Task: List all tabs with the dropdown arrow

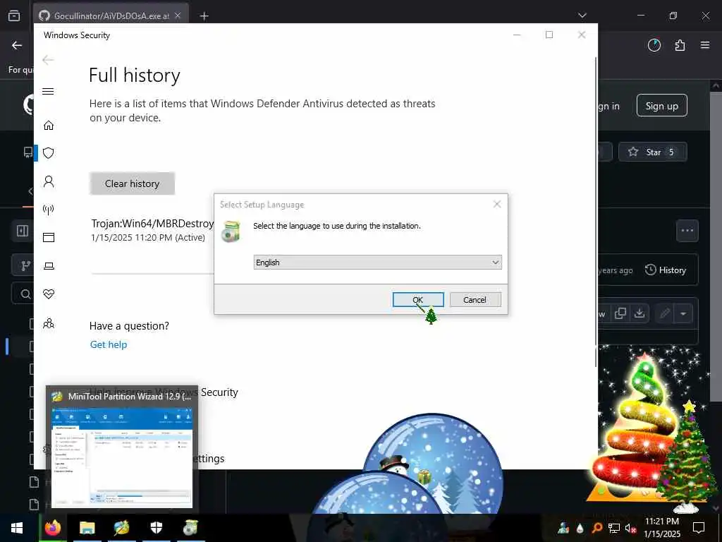Action: [x=582, y=16]
